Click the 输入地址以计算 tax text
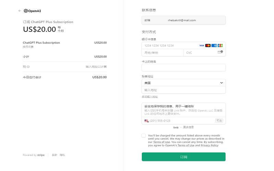The height and width of the screenshot is (171, 274). coord(96,67)
